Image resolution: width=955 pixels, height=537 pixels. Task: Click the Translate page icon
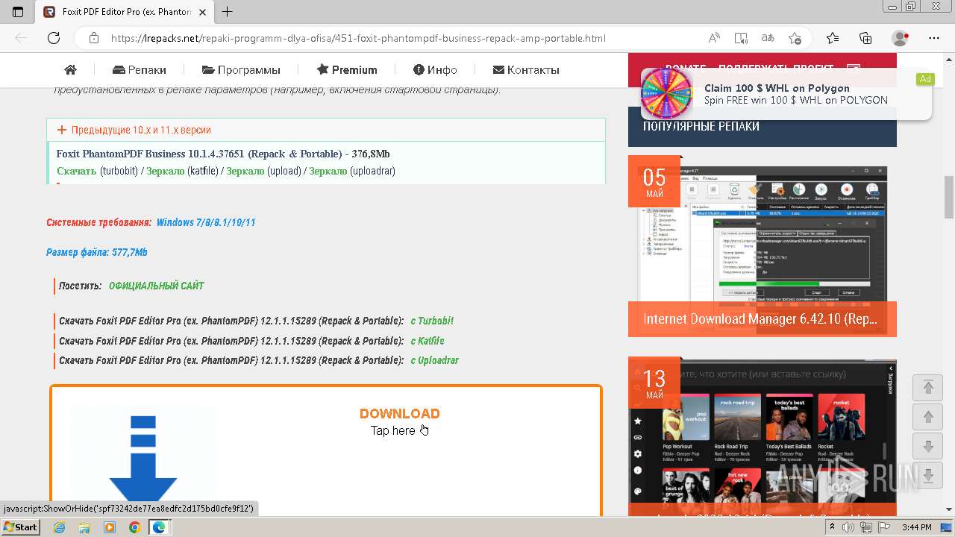tap(768, 38)
